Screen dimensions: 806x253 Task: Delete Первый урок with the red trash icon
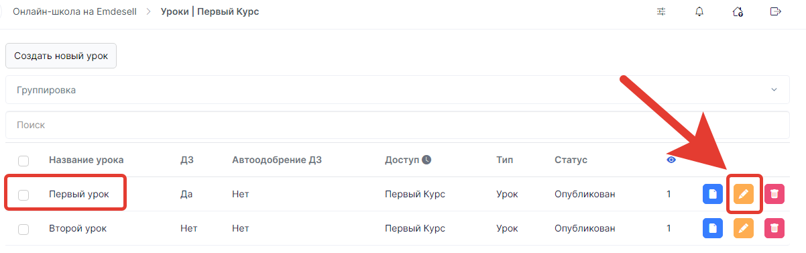coord(774,194)
